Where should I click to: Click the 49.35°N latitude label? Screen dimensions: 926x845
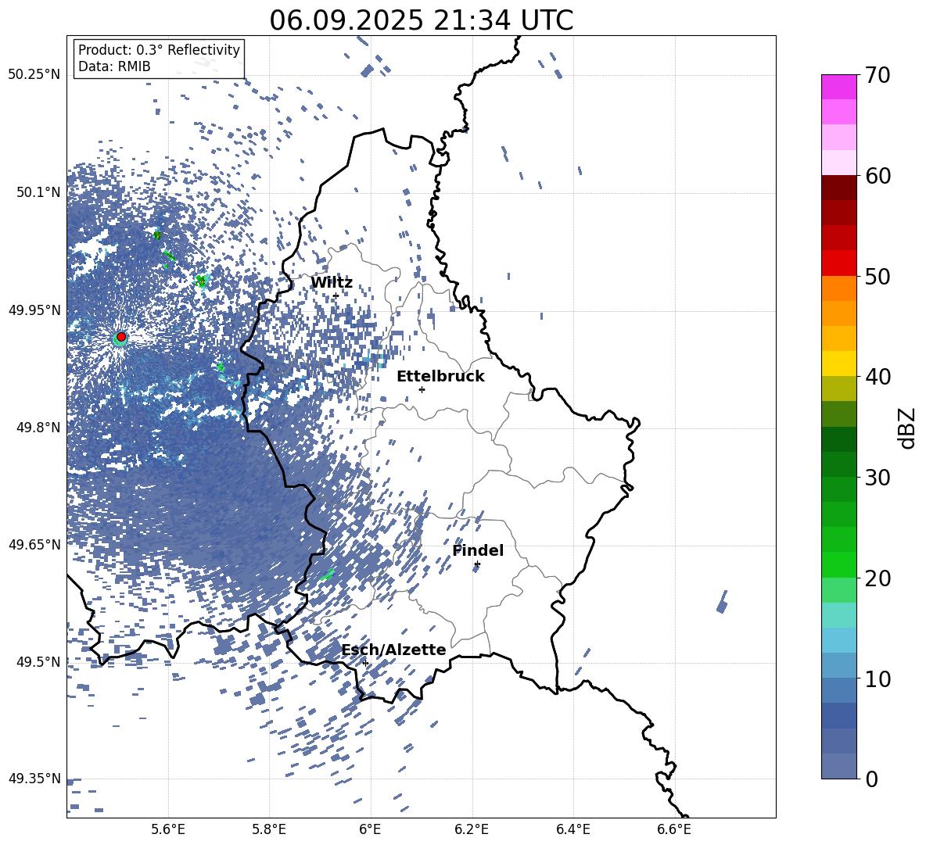pyautogui.click(x=34, y=779)
